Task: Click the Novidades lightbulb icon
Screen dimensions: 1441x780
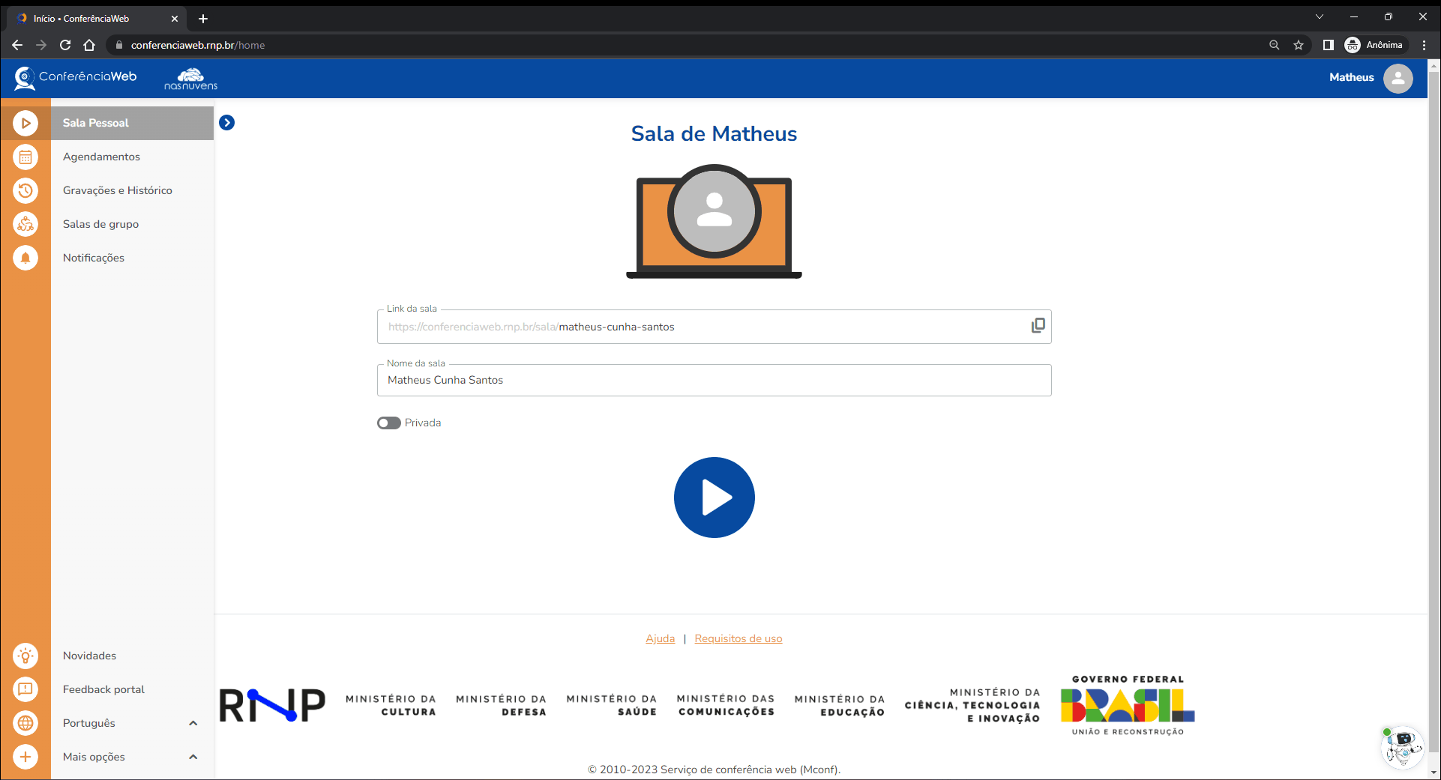Action: click(x=25, y=656)
